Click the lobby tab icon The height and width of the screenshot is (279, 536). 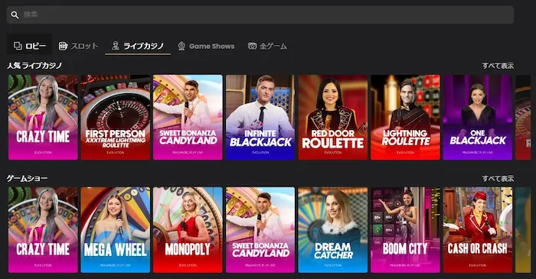click(18, 46)
